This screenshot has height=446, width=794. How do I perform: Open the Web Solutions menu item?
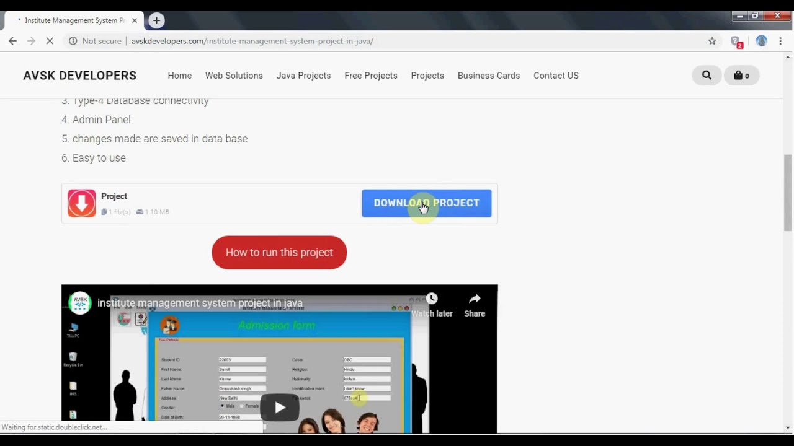click(234, 76)
